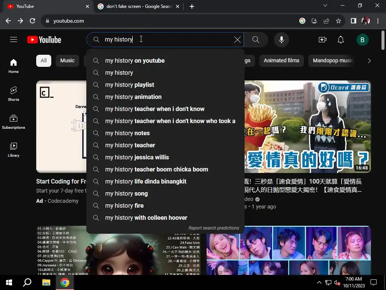This screenshot has height=290, width=386.
Task: Open Shorts in sidebar
Action: [x=14, y=94]
